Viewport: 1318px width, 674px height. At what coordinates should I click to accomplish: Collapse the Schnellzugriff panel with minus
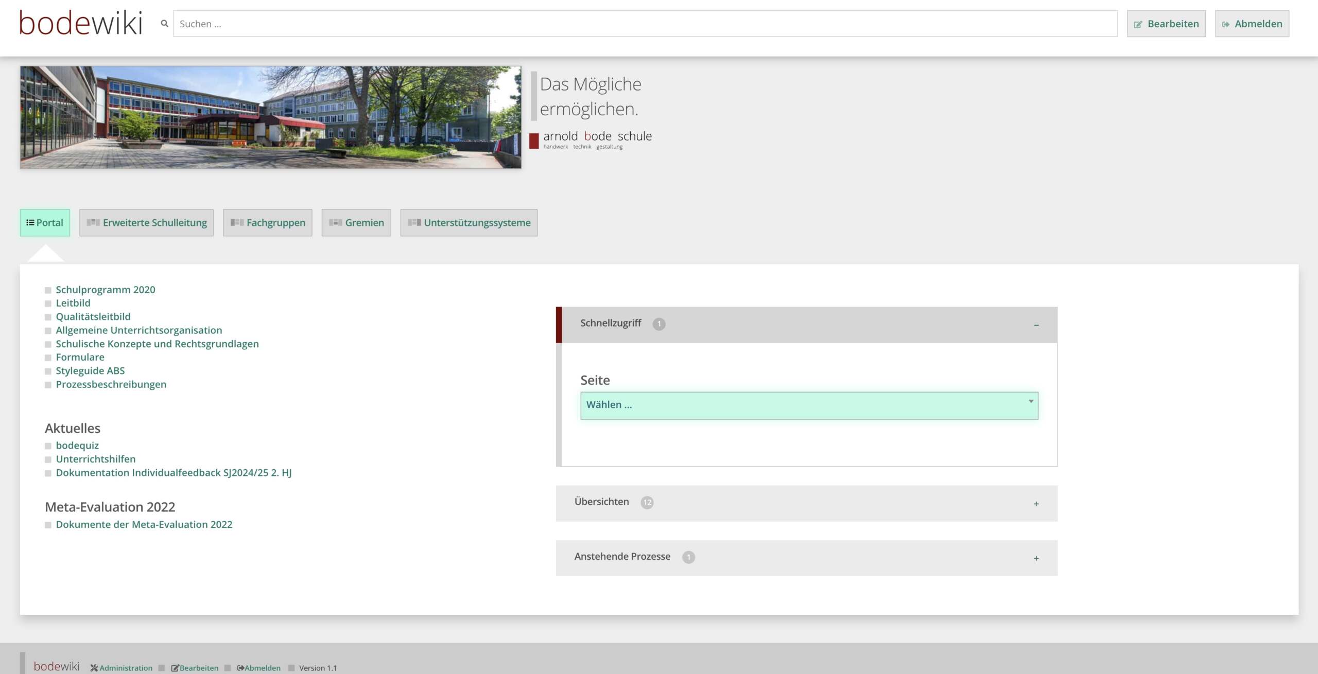click(1036, 325)
